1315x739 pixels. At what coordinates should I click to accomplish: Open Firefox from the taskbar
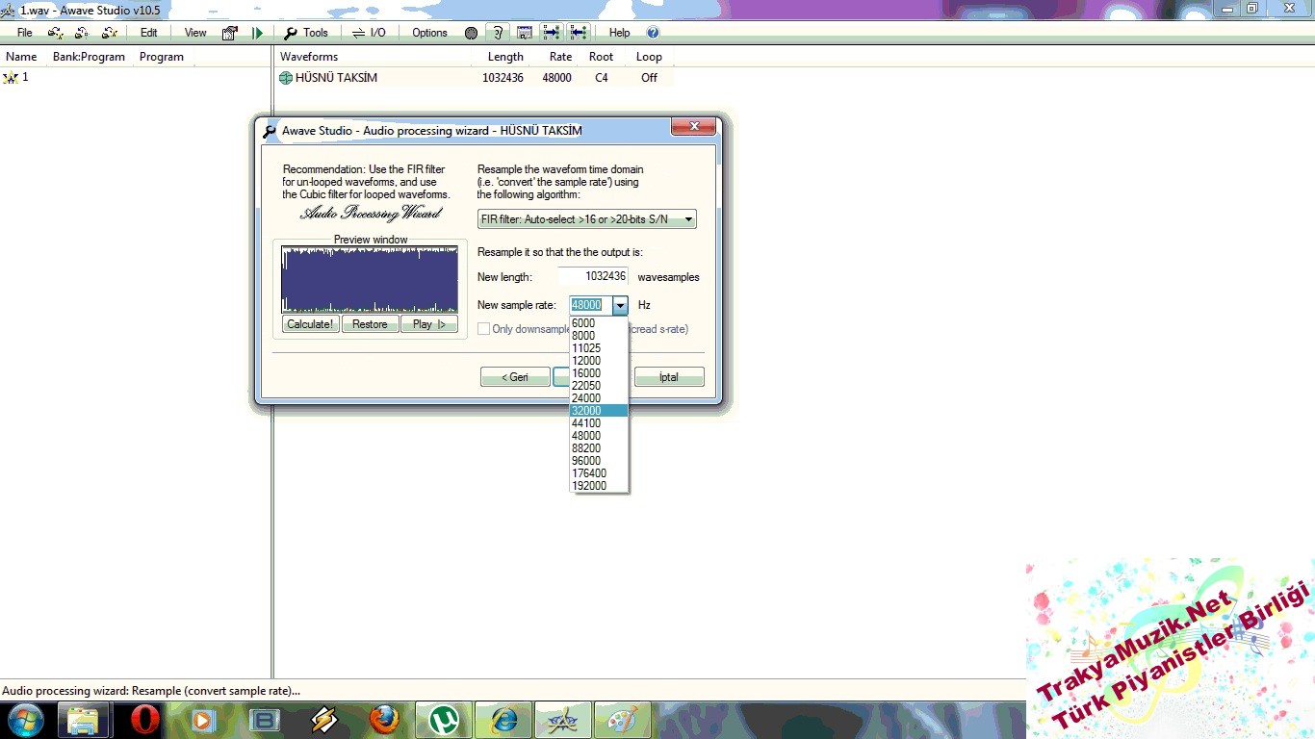point(384,719)
